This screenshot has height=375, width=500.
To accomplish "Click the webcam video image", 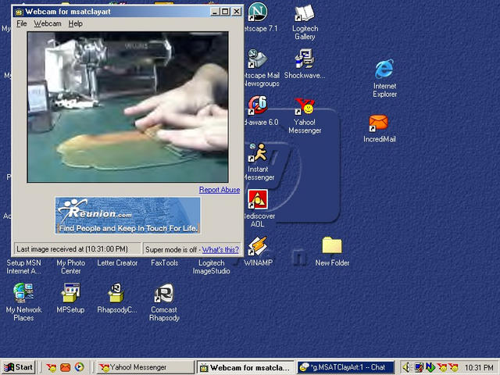I will (x=127, y=107).
